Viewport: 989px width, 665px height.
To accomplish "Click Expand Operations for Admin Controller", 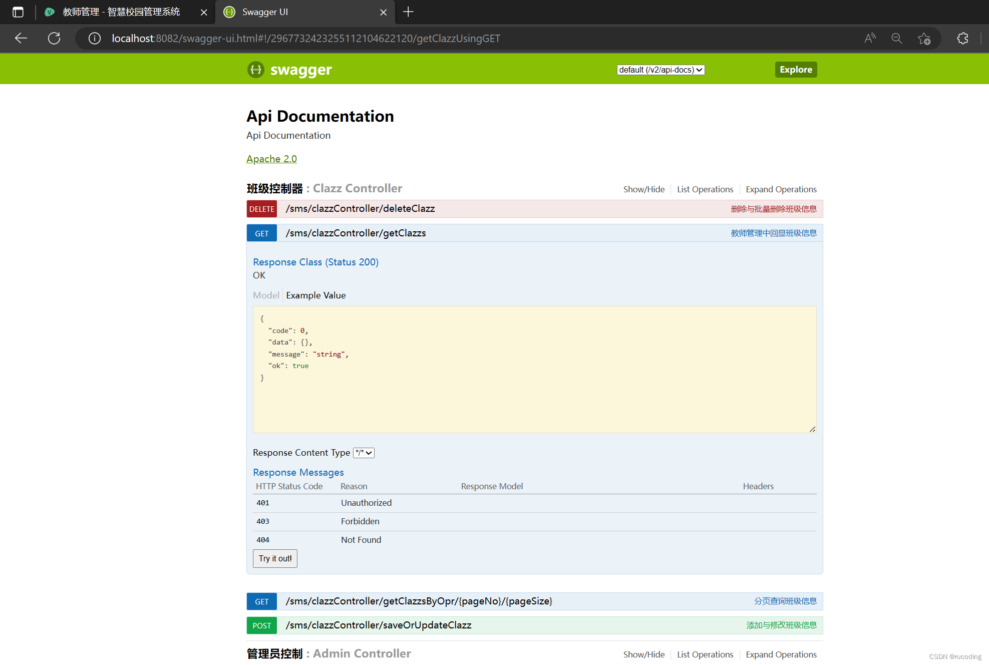I will 781,654.
